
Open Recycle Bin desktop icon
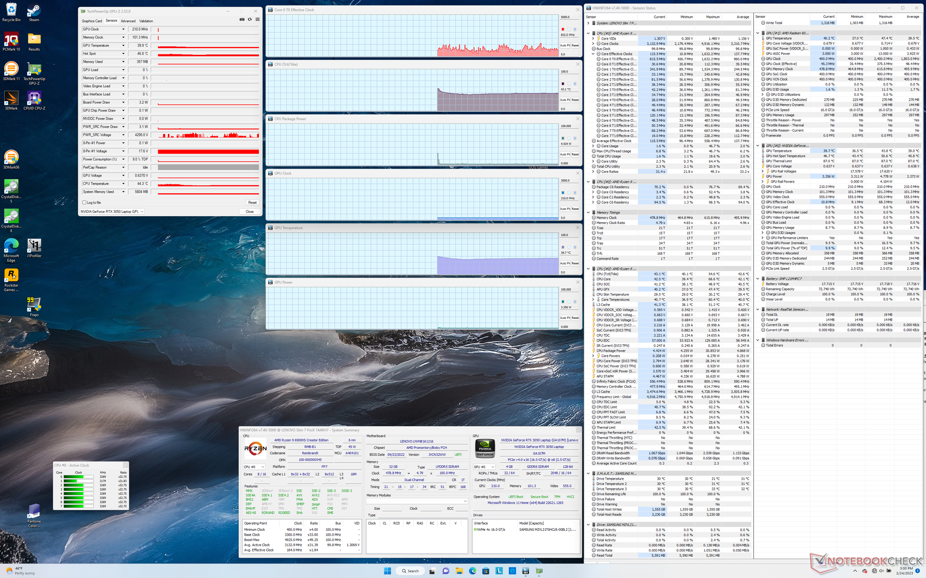click(x=11, y=12)
